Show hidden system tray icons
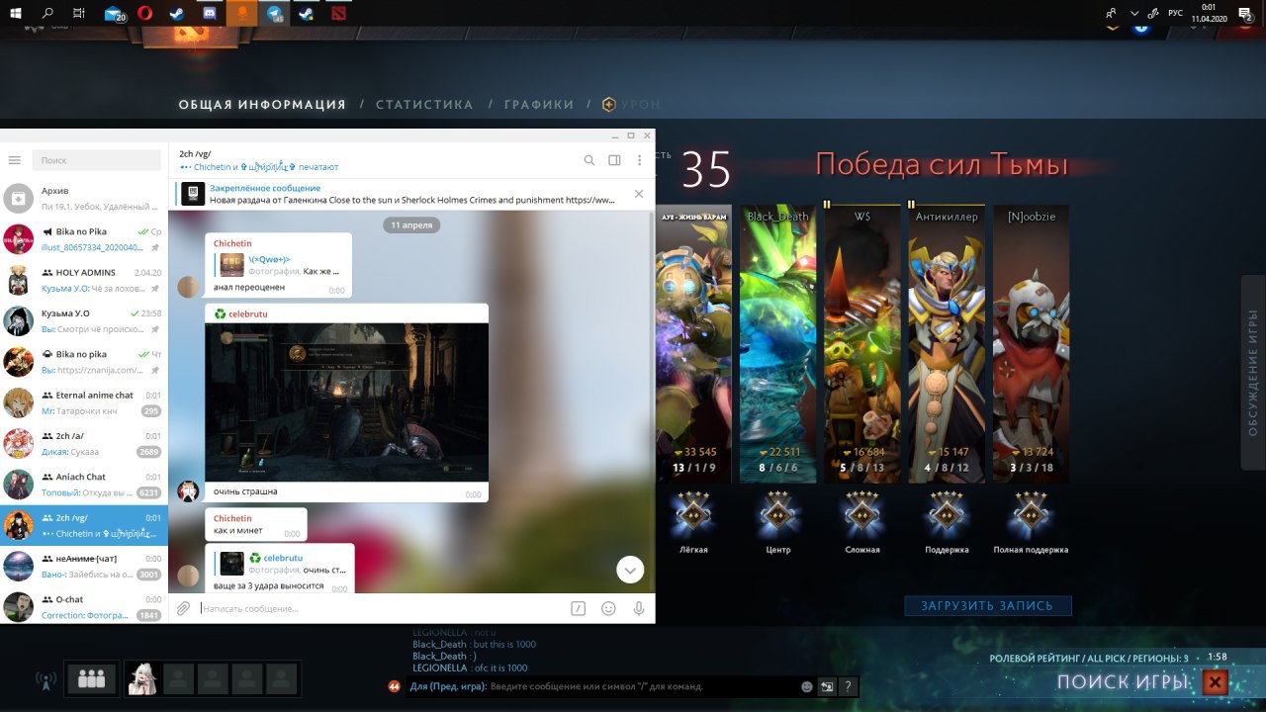1266x712 pixels. (x=1132, y=14)
